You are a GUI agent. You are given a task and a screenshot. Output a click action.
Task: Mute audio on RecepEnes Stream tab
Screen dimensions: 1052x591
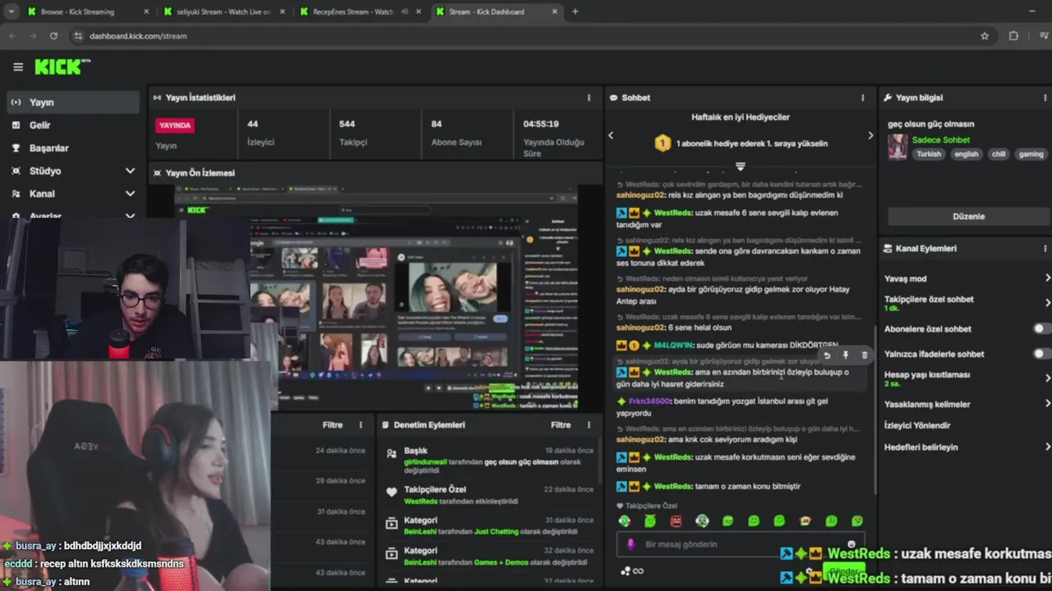tap(404, 11)
